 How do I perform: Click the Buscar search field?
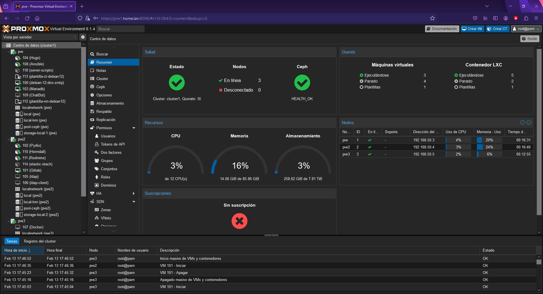120,29
